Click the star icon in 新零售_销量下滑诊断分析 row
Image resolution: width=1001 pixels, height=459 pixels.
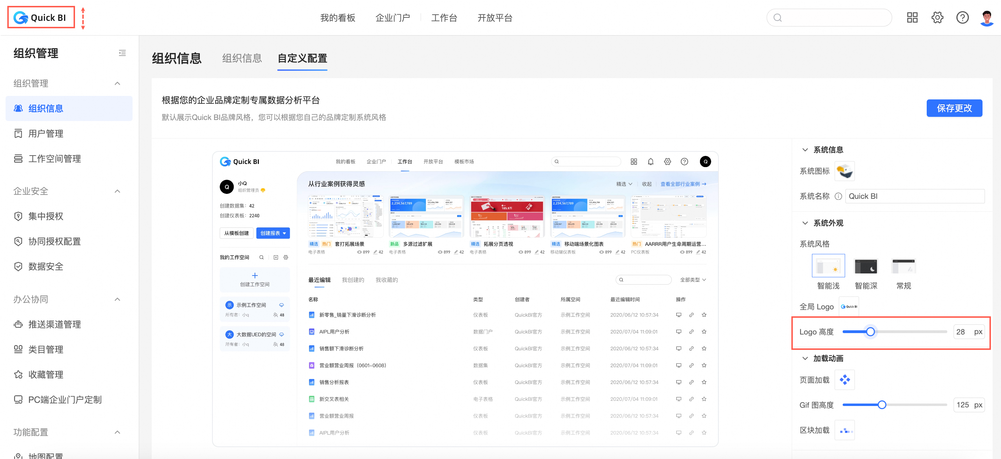(x=704, y=315)
